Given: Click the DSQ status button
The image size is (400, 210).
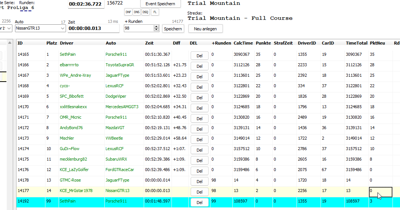Looking at the screenshot, I should [146, 12].
